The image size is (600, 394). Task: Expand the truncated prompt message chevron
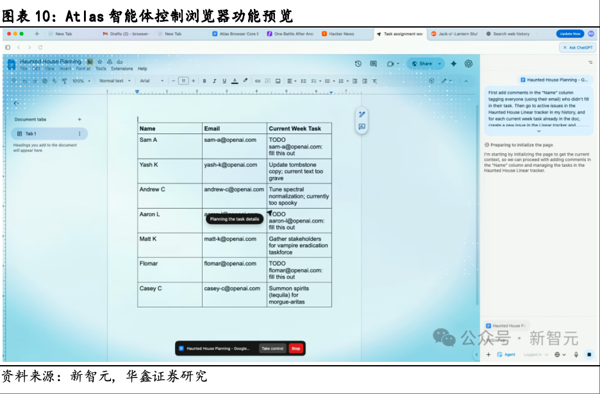click(x=538, y=131)
